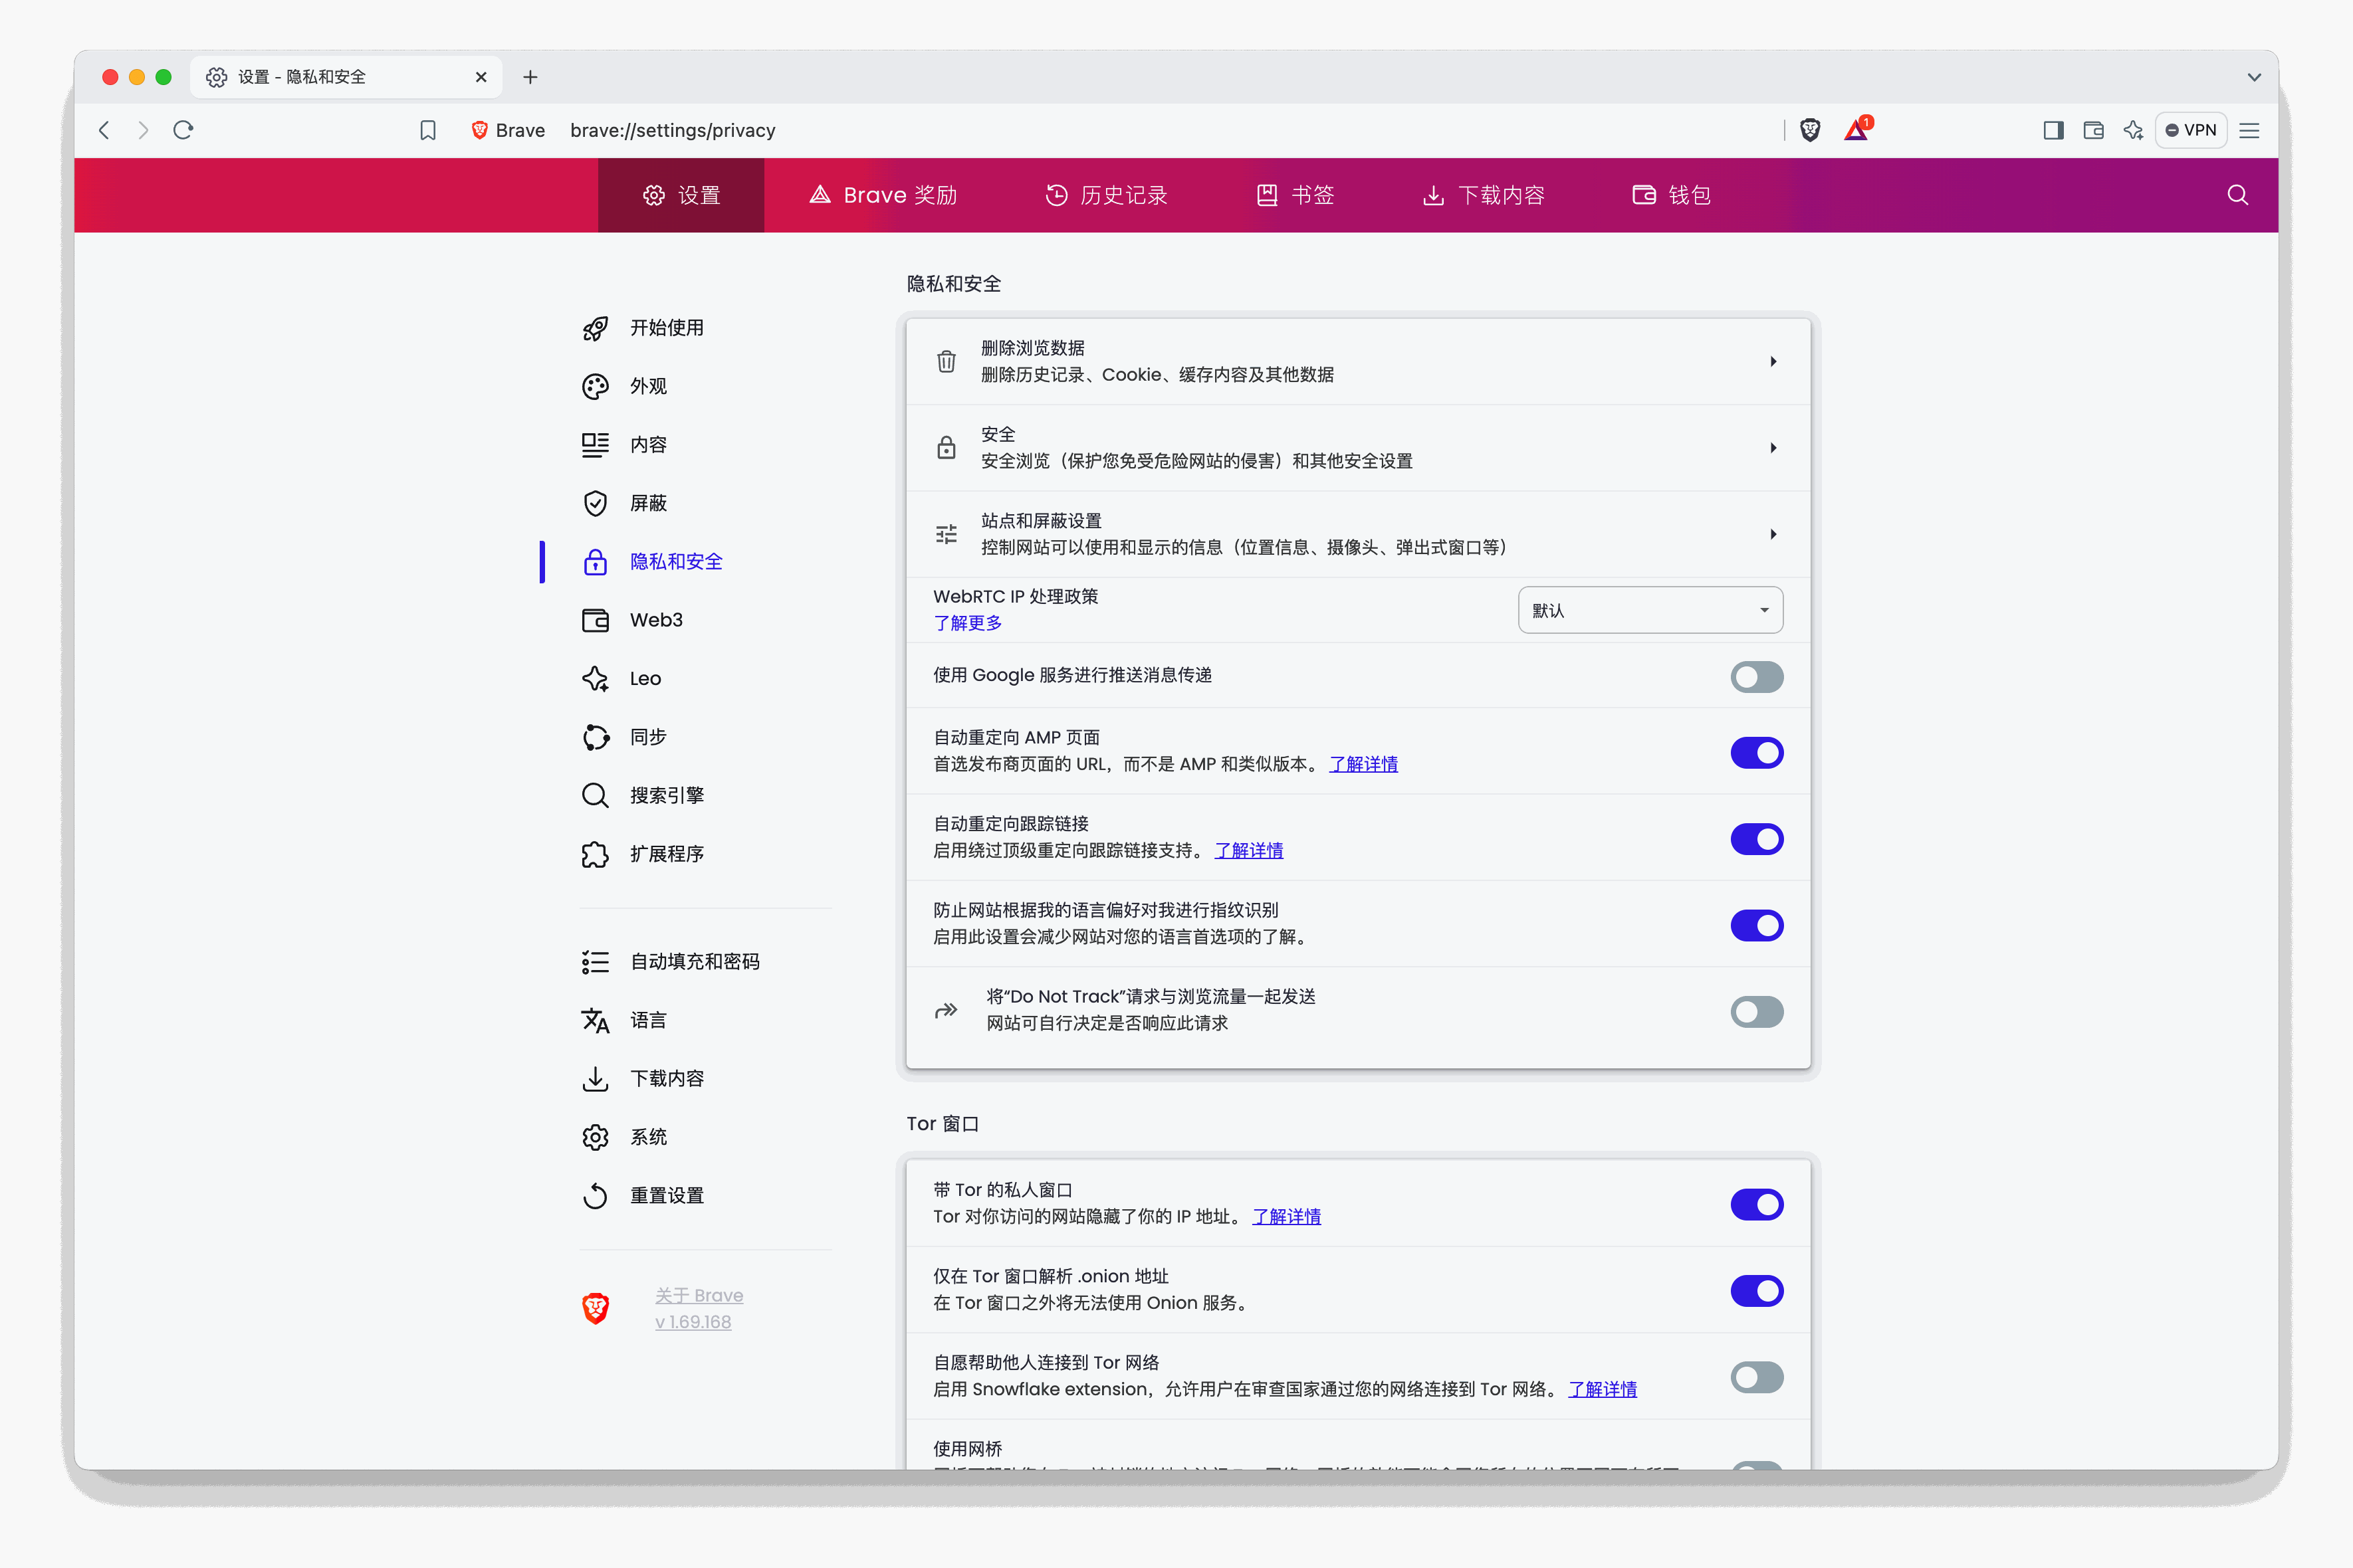Toggle 仅在 Tor 窗口解析 .onion 地址 switch
The width and height of the screenshot is (2353, 1568).
click(1757, 1290)
